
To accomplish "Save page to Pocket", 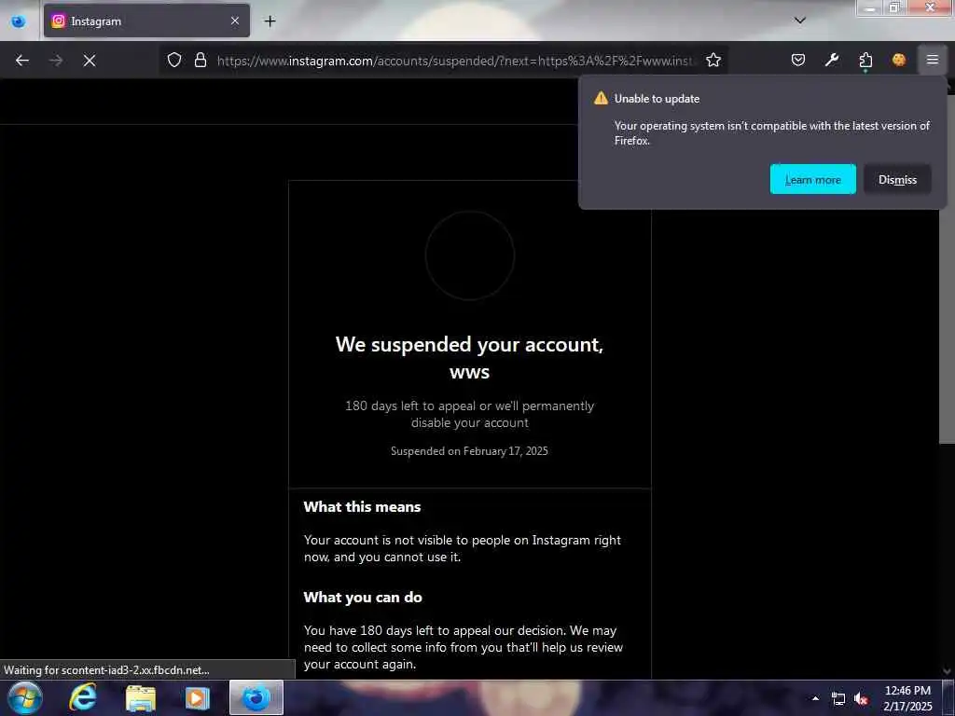I will point(798,60).
